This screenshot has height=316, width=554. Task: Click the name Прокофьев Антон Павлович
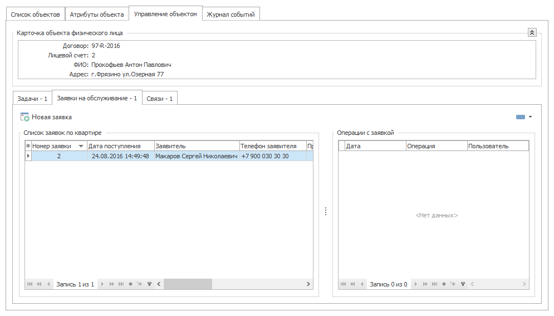click(x=131, y=65)
